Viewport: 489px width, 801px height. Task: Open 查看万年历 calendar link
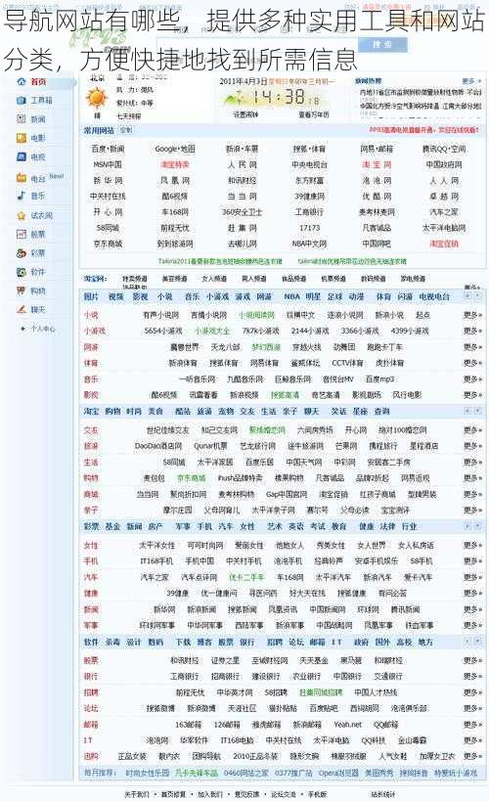(314, 114)
